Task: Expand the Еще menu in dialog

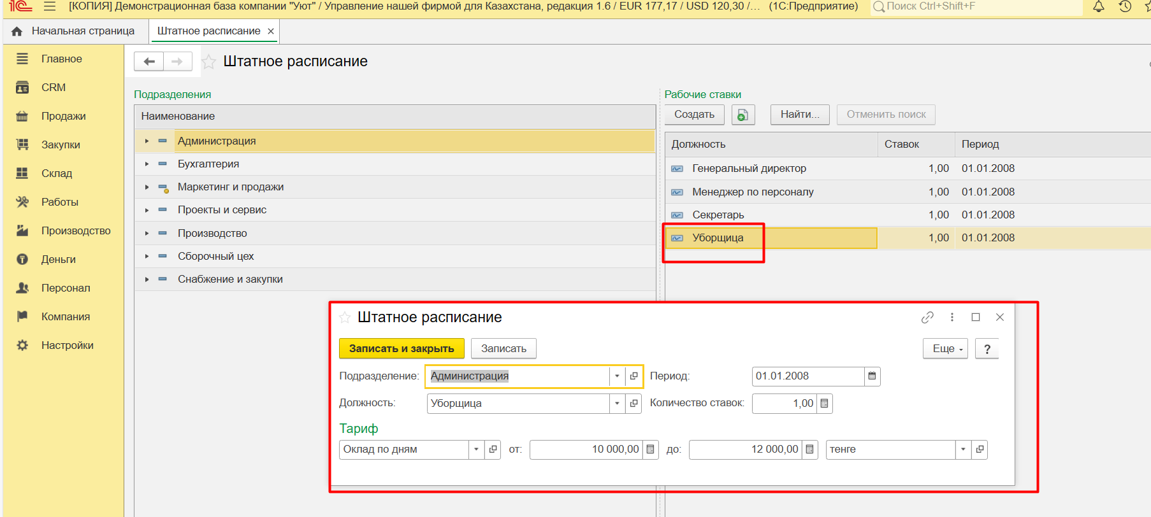Action: click(945, 349)
